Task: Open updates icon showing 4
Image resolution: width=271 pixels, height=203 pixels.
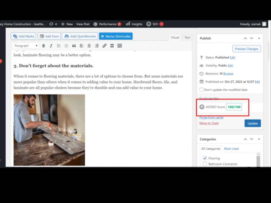Action: (x=53, y=24)
